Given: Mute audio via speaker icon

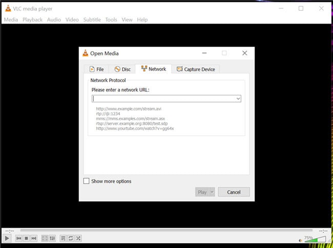Looking at the screenshot, I should pos(300,240).
